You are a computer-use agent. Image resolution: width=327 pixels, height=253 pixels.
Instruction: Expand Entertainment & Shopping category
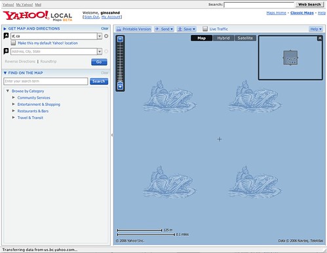coord(13,104)
